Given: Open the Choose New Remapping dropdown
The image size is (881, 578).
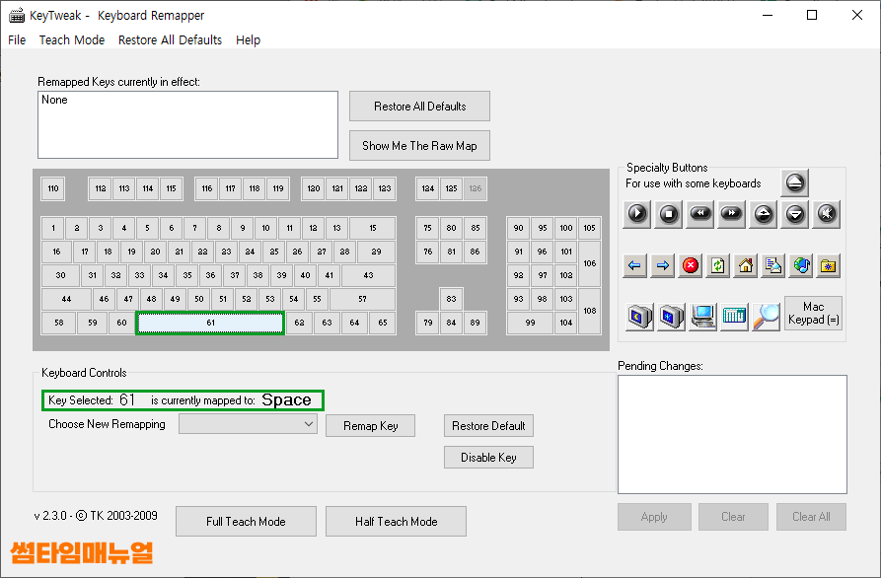Looking at the screenshot, I should [x=248, y=424].
